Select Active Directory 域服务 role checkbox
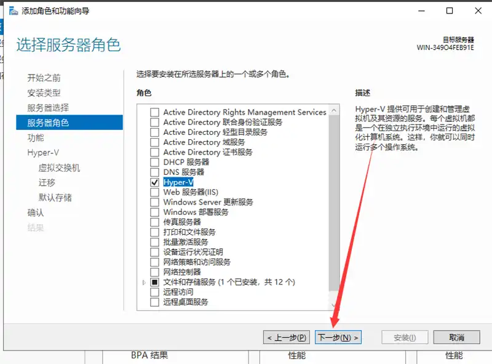 154,142
